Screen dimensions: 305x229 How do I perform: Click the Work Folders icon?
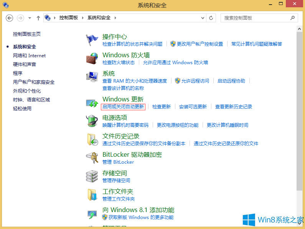92,195
